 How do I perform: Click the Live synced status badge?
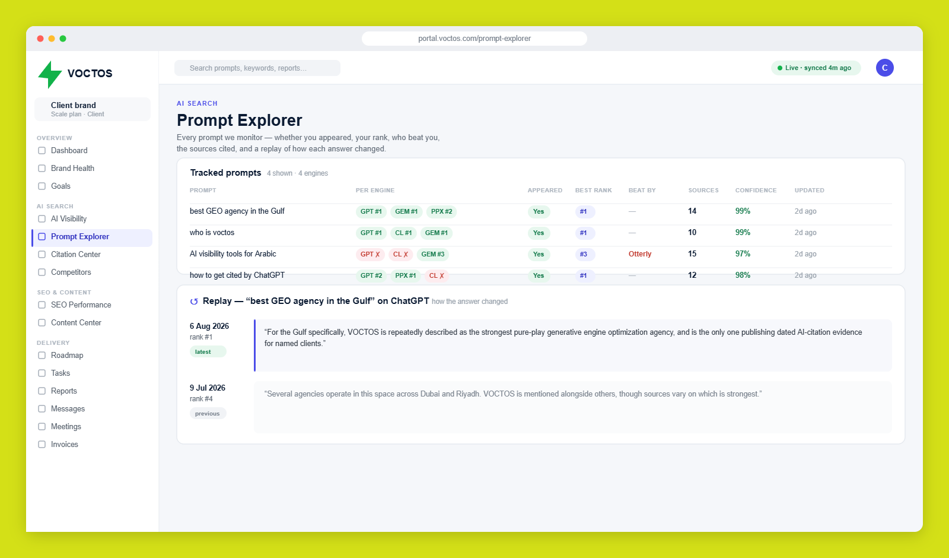point(816,68)
